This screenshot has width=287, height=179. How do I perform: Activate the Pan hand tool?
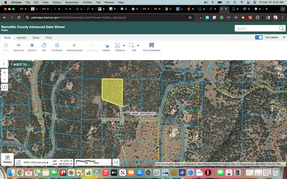44,47
